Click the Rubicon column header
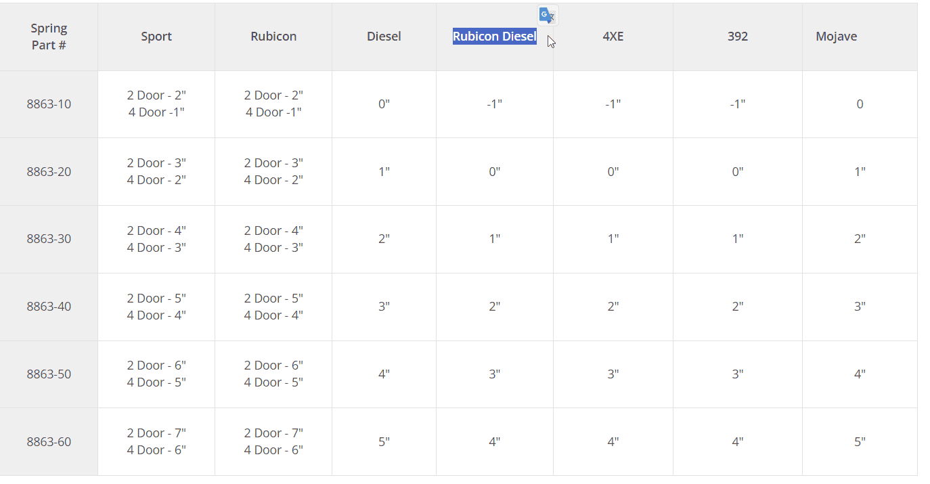 pos(273,37)
